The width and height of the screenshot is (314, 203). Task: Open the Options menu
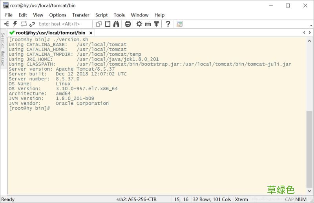[58, 15]
